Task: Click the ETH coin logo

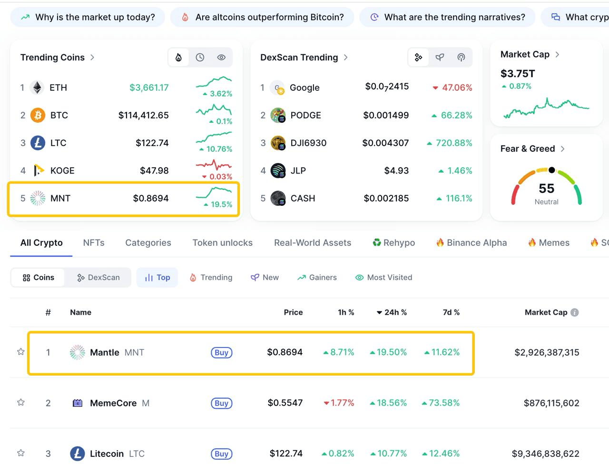Action: [37, 87]
